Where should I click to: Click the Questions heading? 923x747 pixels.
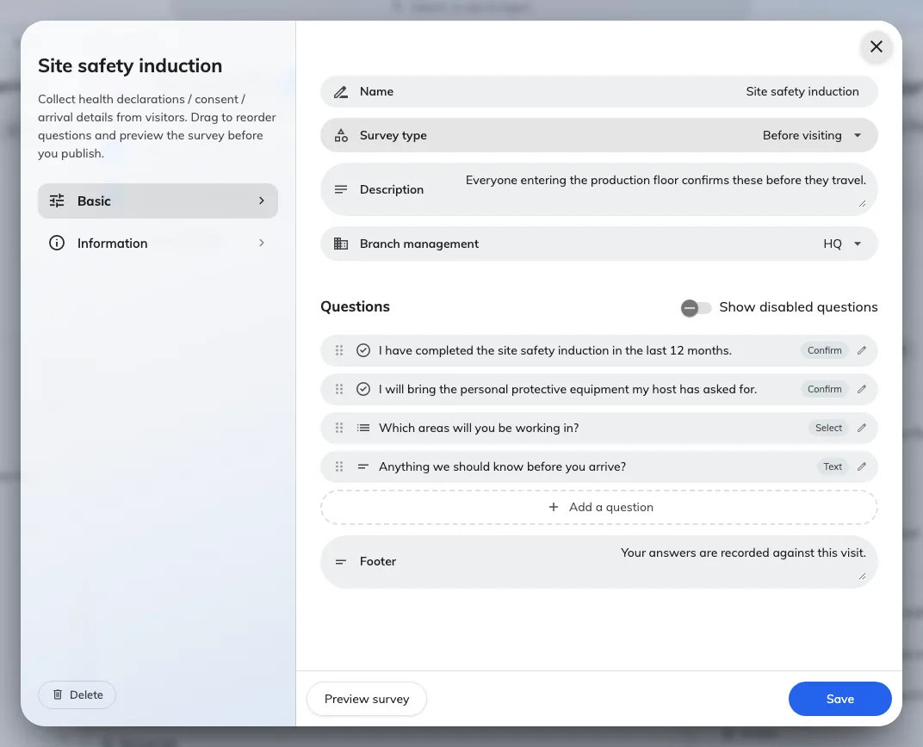(x=355, y=306)
